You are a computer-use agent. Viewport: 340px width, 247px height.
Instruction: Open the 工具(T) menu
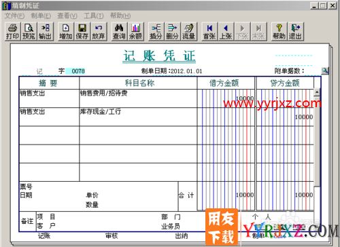click(x=94, y=16)
